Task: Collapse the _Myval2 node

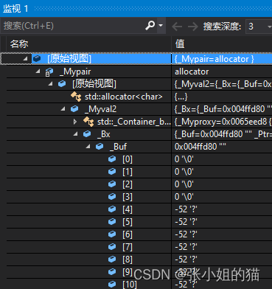Action: pyautogui.click(x=63, y=108)
